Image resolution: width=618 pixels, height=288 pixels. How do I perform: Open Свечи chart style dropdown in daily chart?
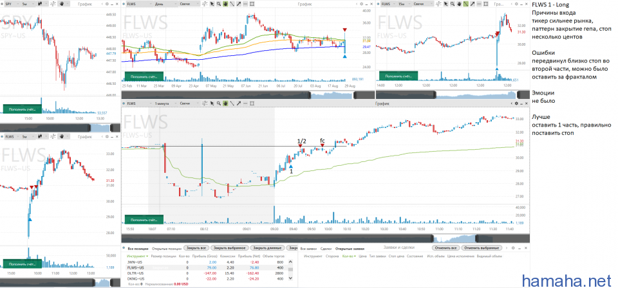(189, 4)
